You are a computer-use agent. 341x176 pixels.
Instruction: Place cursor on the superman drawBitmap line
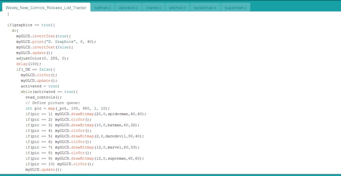[85, 158]
